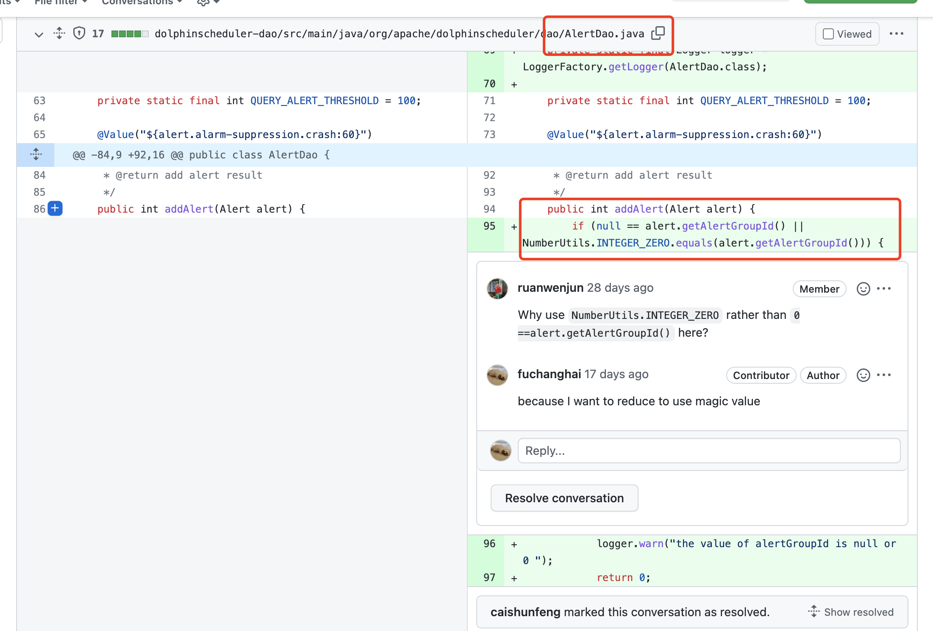Click the shield security insights icon

(79, 33)
